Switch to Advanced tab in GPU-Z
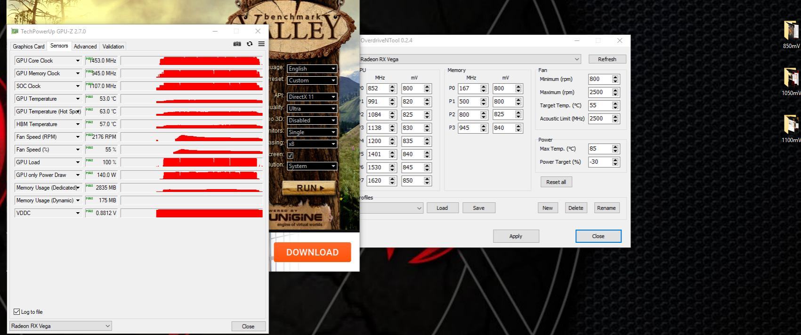The image size is (801, 335). 85,47
